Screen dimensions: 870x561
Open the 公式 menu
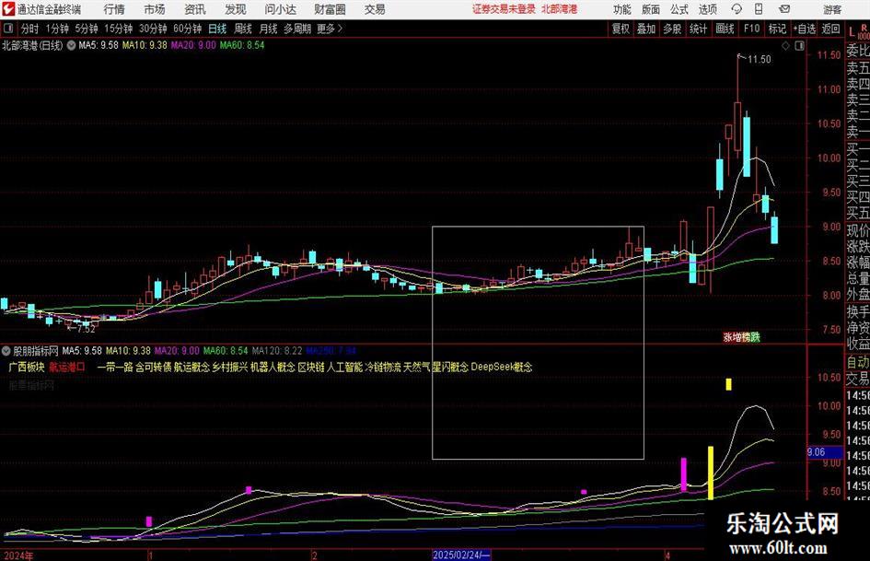tap(679, 9)
